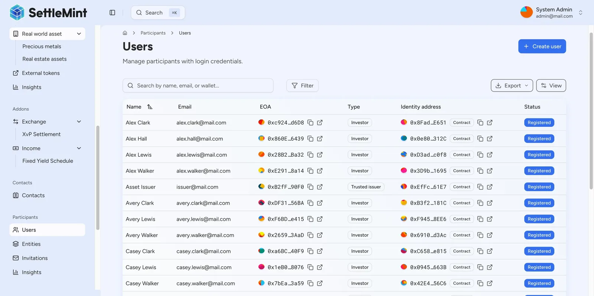
Task: Click the Avery Lewis name cell
Action: tap(140, 219)
